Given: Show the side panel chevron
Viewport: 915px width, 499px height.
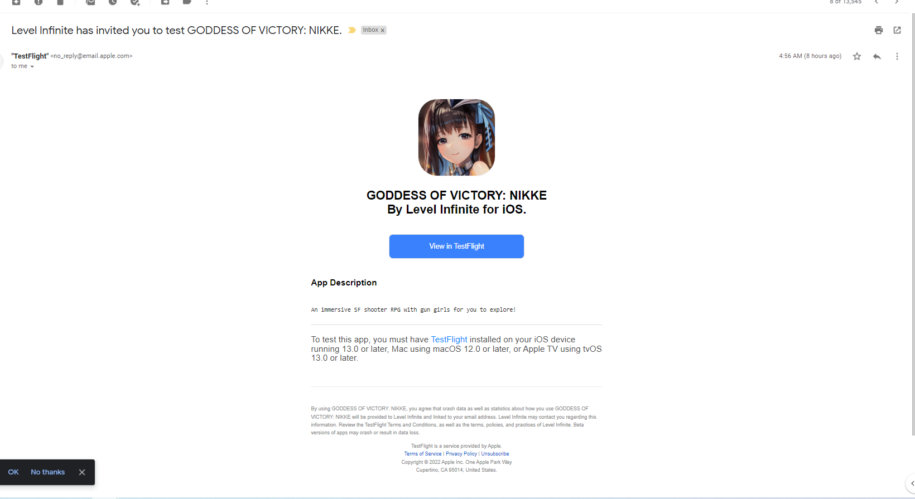Looking at the screenshot, I should pyautogui.click(x=911, y=483).
